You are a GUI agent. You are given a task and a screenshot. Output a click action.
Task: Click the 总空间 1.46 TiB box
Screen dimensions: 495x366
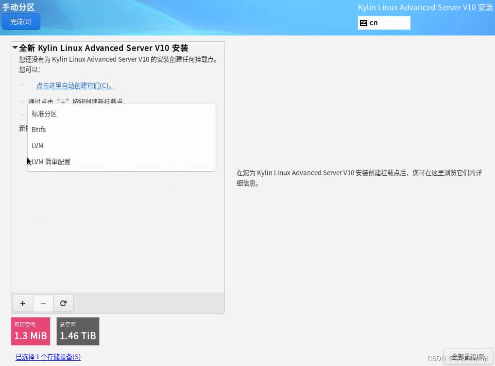click(78, 331)
